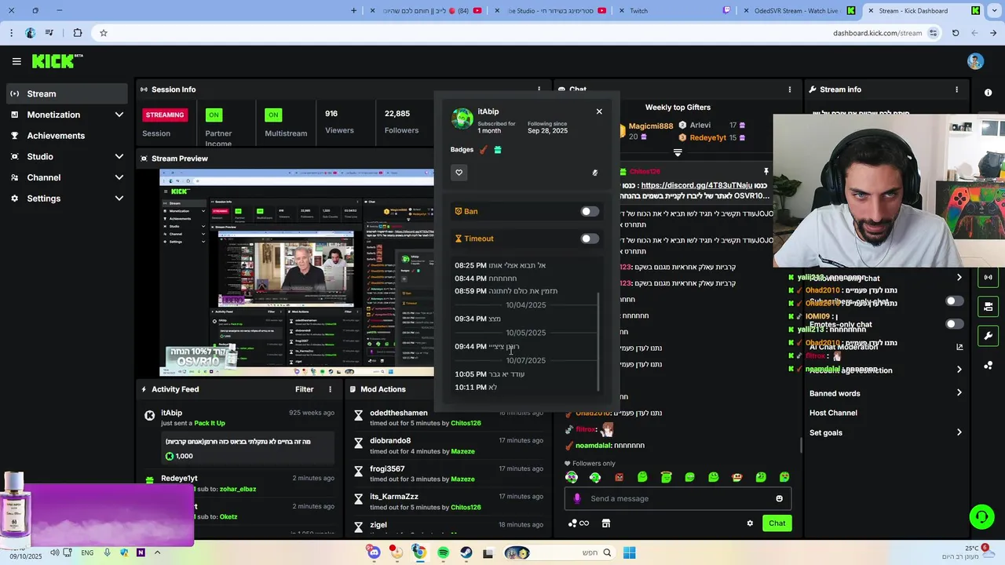The image size is (1005, 565).
Task: Open Activity Feed options menu
Action: click(x=330, y=389)
